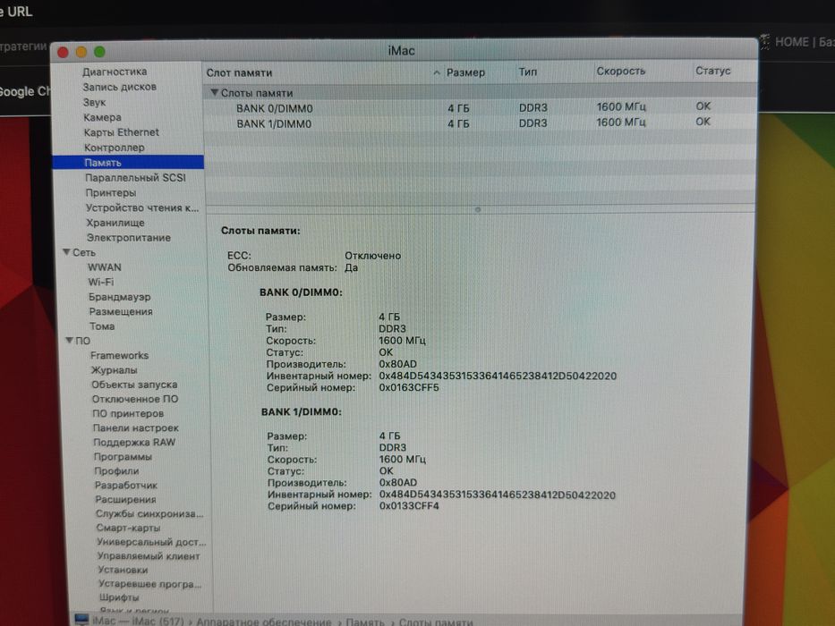The width and height of the screenshot is (835, 626).
Task: Select Журналы under ПО
Action: 114,370
